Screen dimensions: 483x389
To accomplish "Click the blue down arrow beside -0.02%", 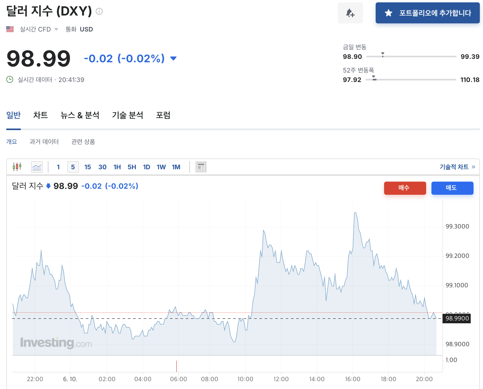I will pyautogui.click(x=173, y=58).
